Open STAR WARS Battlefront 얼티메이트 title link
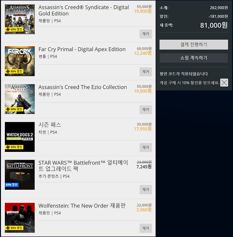 83,166
